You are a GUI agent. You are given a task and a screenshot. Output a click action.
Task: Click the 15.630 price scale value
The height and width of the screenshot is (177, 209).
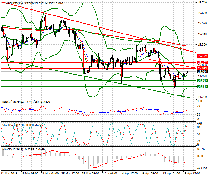pyautogui.click(x=202, y=13)
